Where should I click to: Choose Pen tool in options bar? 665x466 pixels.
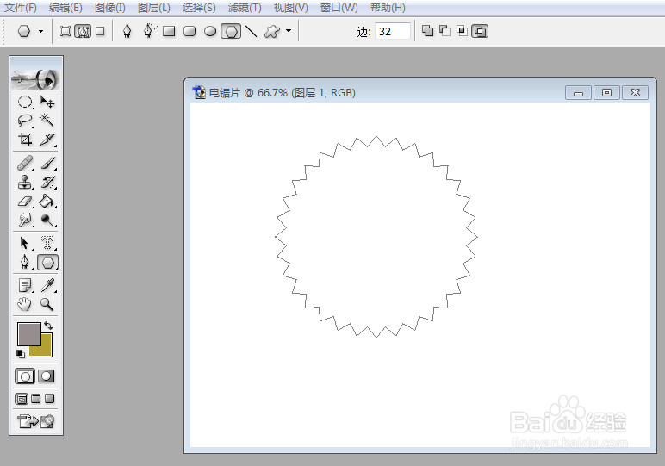click(x=127, y=31)
